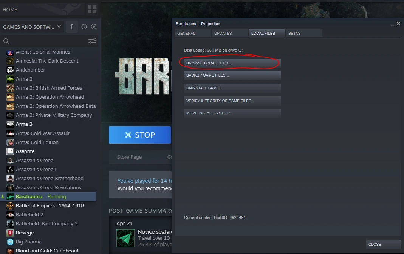Click Arma 2: Private Military Company icon
This screenshot has width=404, height=254.
click(x=10, y=115)
